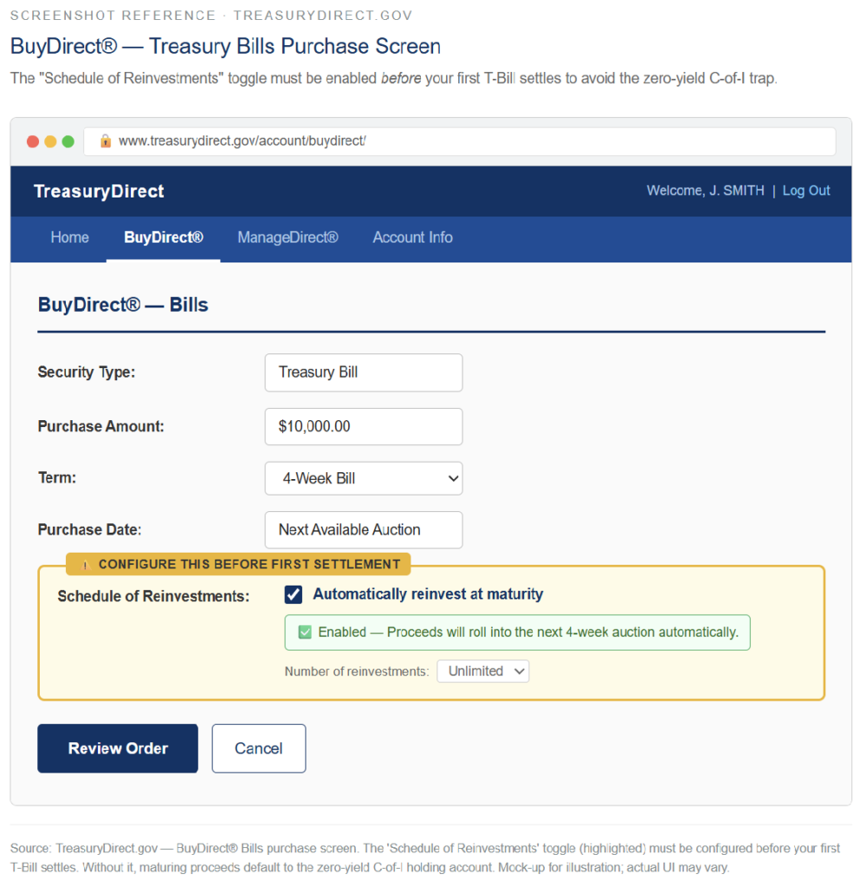Expand the Purchase Date selector
Image resolution: width=860 pixels, height=887 pixels.
[363, 530]
